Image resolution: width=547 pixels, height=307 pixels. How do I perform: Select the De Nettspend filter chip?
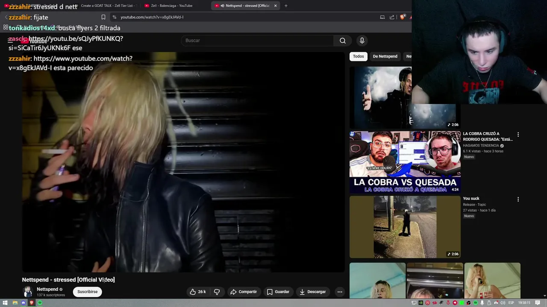point(385,56)
